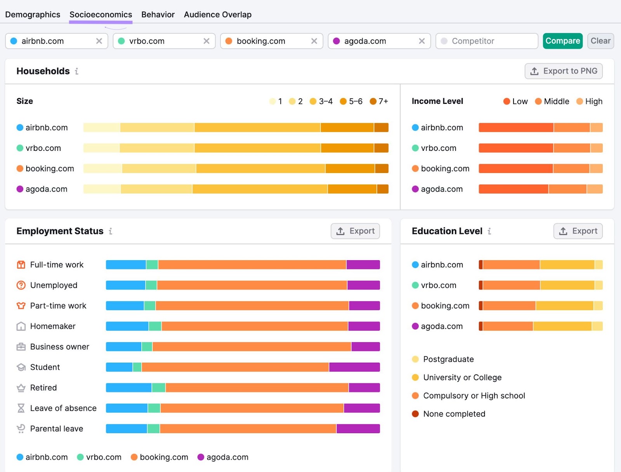Click the Retired crown icon

(x=20, y=387)
